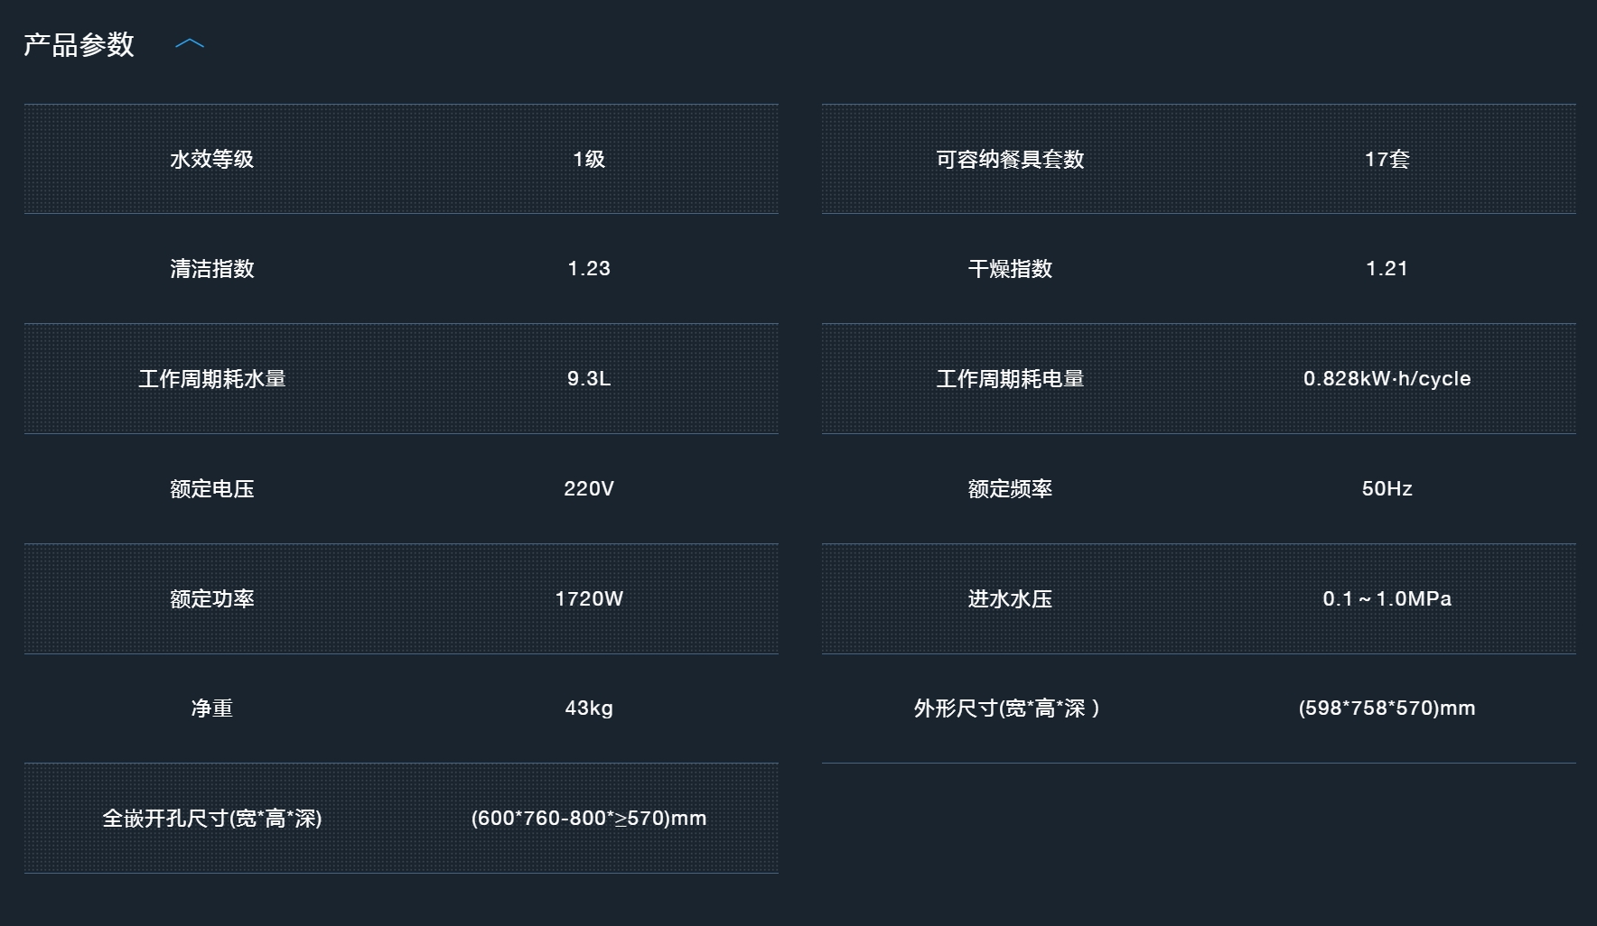Select the 1级 water efficiency value
The width and height of the screenshot is (1597, 926).
tap(589, 160)
